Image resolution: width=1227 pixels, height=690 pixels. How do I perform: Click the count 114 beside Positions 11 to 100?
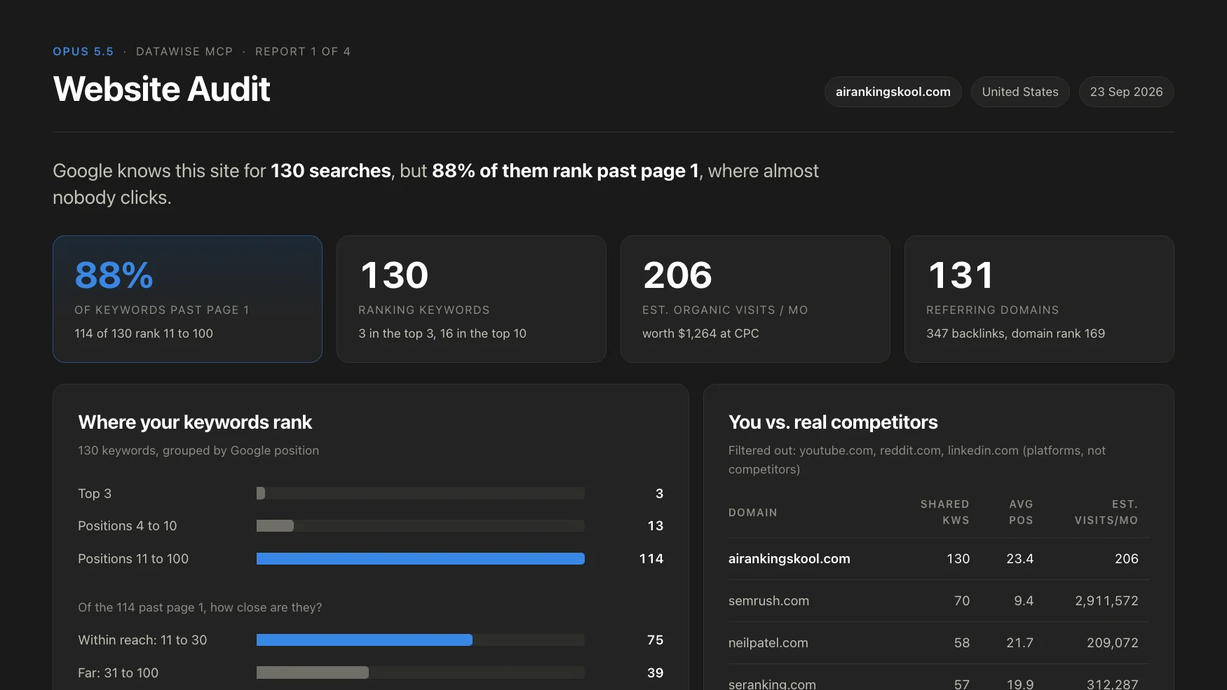pos(651,558)
